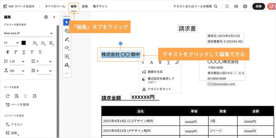Open the line spacing 1.20 dropdown
276x138 pixels.
(17, 61)
